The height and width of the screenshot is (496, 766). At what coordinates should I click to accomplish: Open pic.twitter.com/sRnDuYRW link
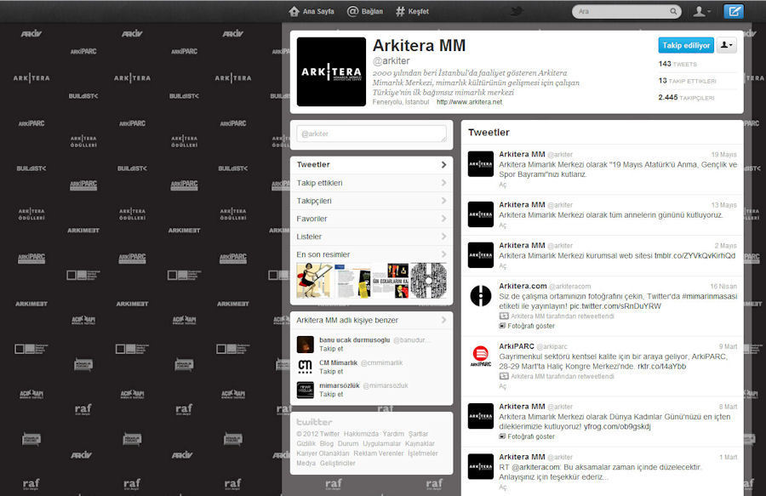coord(615,306)
